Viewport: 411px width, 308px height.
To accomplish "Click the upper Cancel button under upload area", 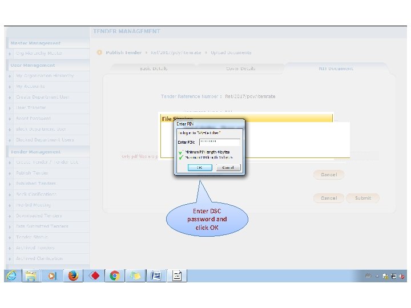I will [329, 175].
